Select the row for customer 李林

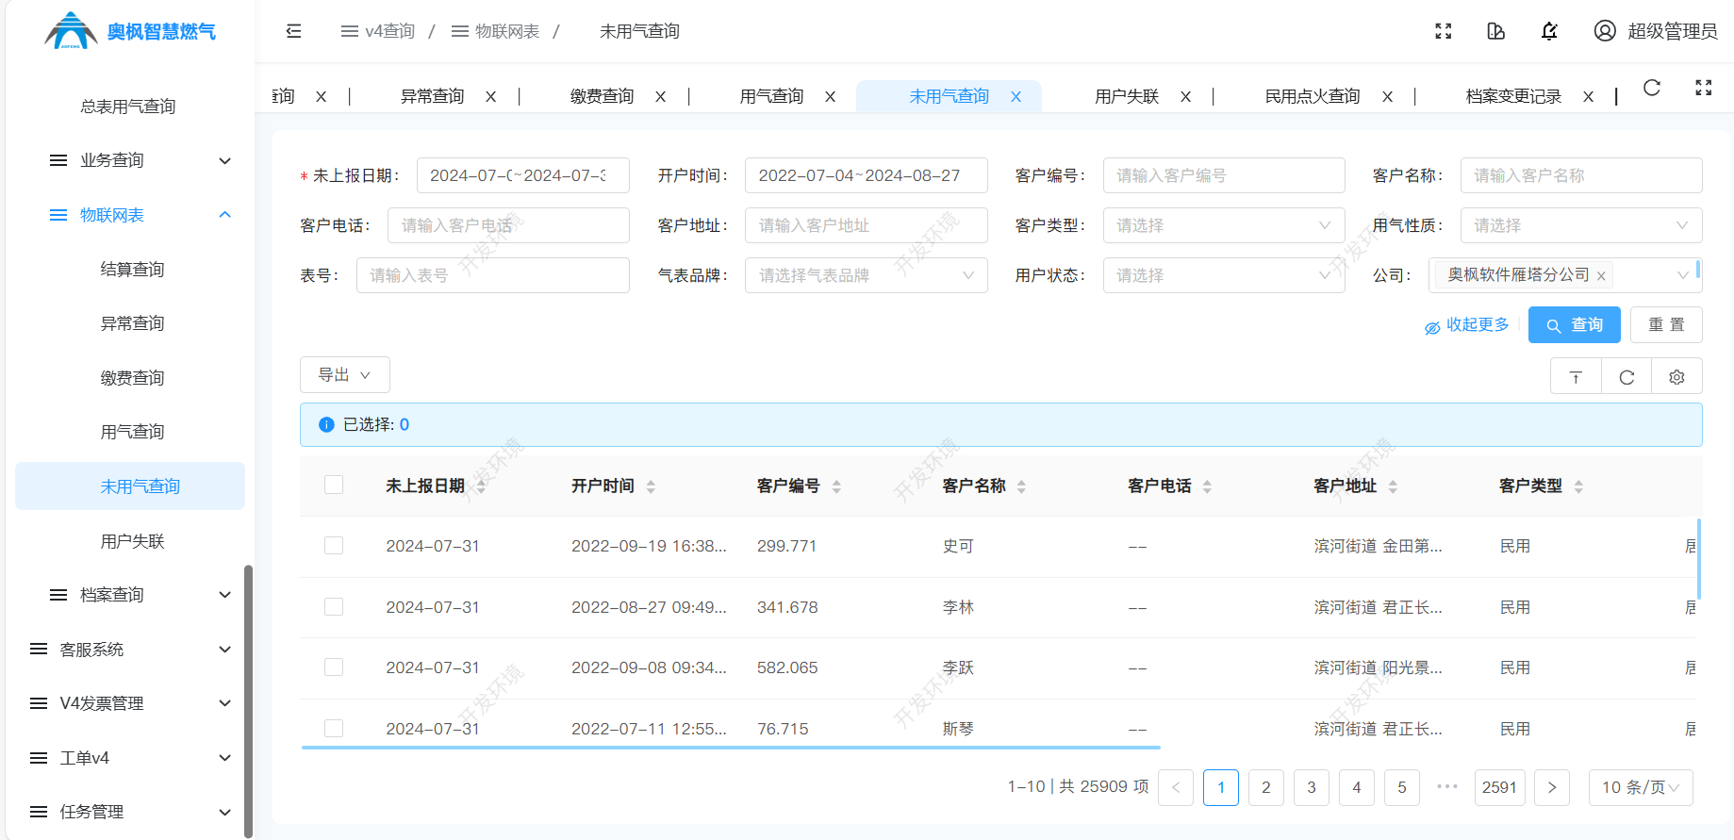(x=334, y=606)
